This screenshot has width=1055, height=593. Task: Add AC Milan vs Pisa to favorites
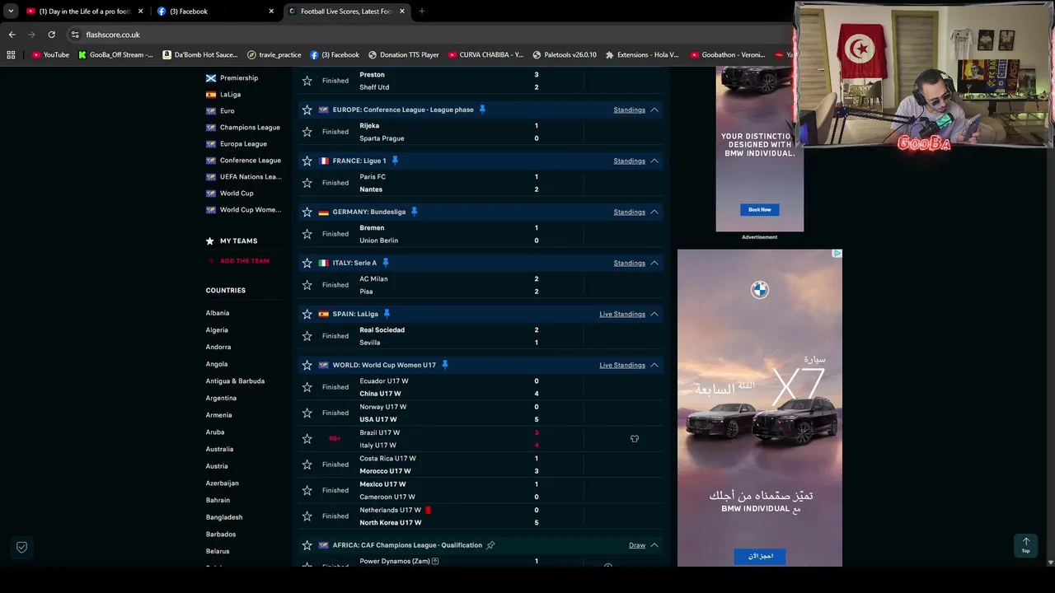[x=307, y=285]
